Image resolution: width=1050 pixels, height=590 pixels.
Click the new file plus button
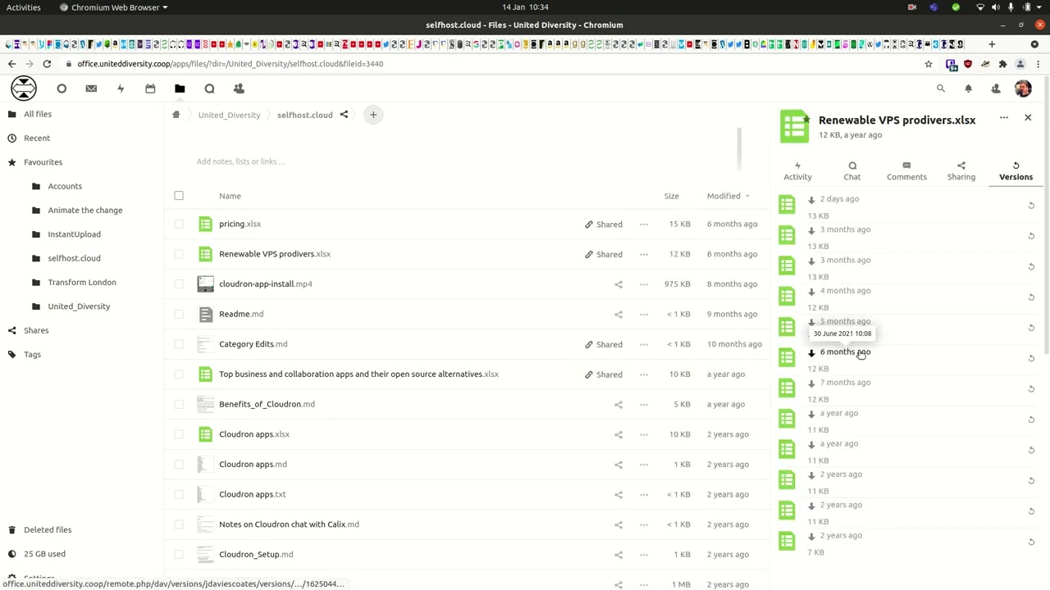pyautogui.click(x=373, y=115)
